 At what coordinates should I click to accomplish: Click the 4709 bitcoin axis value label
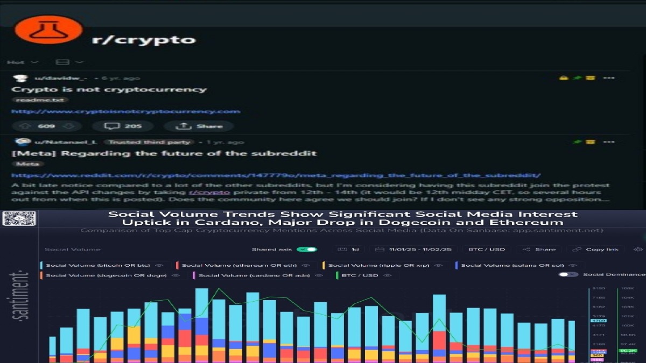click(598, 321)
